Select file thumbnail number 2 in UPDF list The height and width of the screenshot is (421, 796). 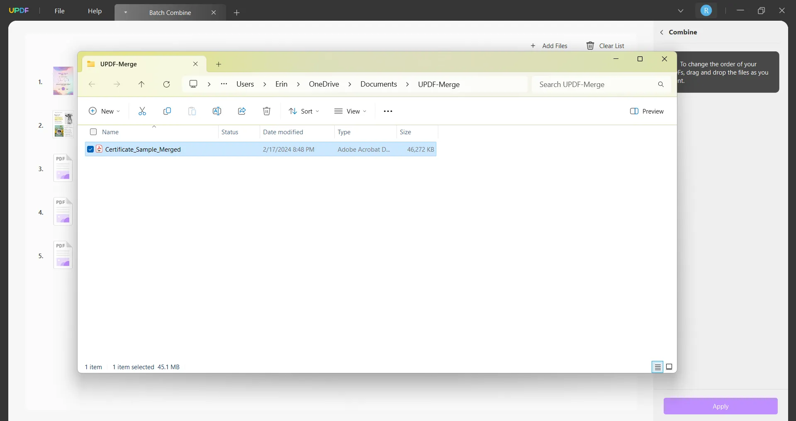pyautogui.click(x=63, y=124)
